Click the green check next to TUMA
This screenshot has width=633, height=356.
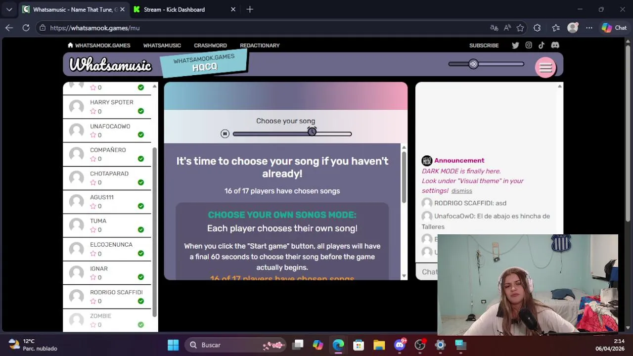(x=141, y=229)
